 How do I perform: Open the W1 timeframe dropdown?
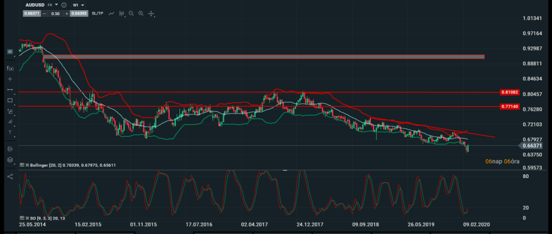79,4
